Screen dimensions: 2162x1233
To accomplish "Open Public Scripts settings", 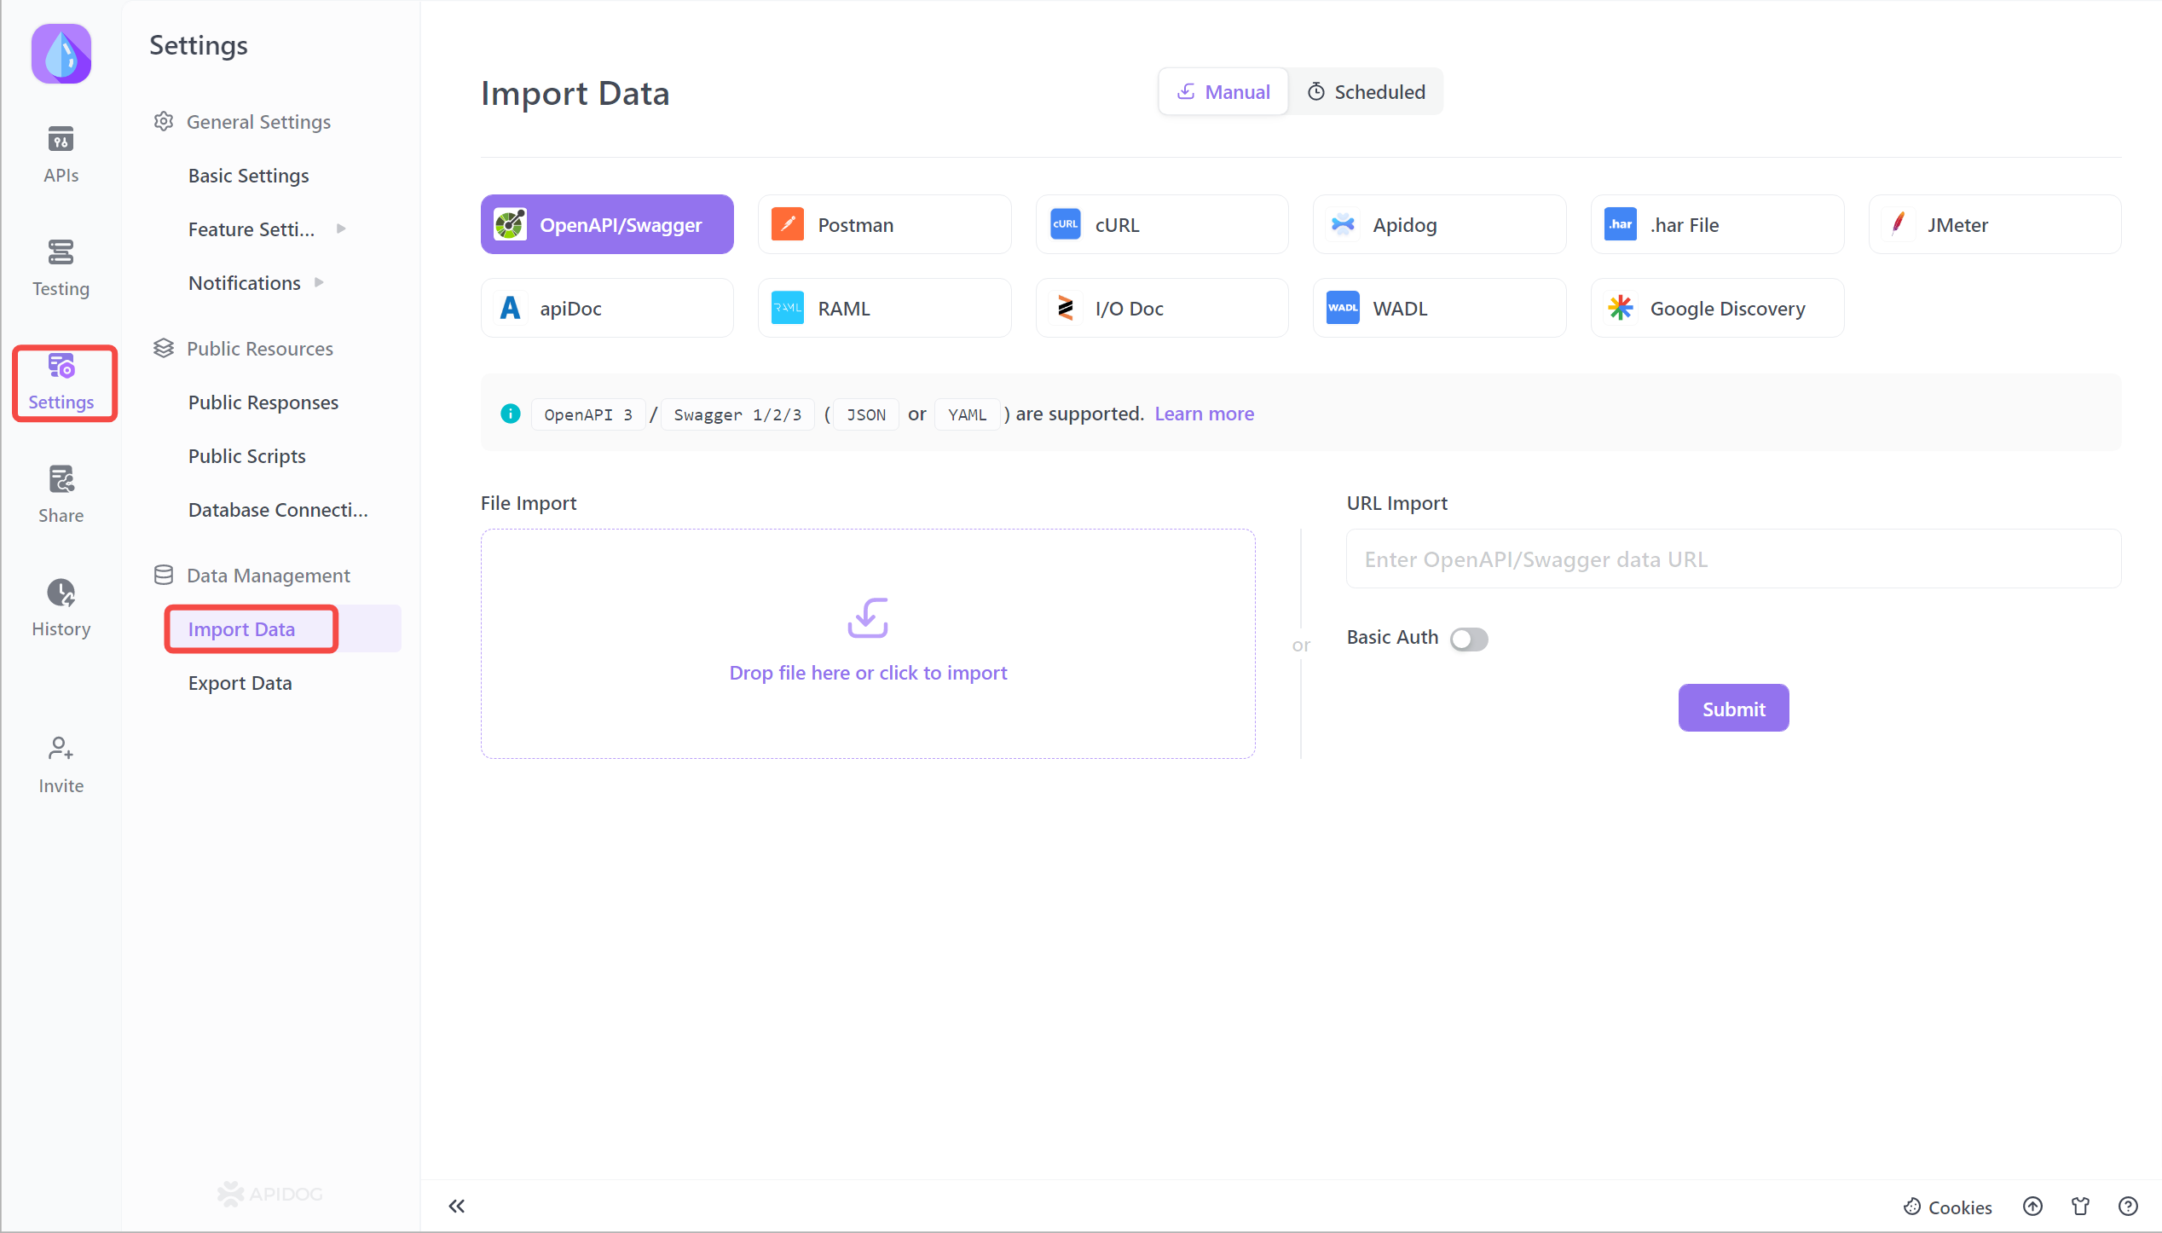I will 246,455.
